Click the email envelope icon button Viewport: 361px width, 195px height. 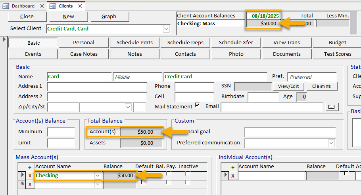331,107
